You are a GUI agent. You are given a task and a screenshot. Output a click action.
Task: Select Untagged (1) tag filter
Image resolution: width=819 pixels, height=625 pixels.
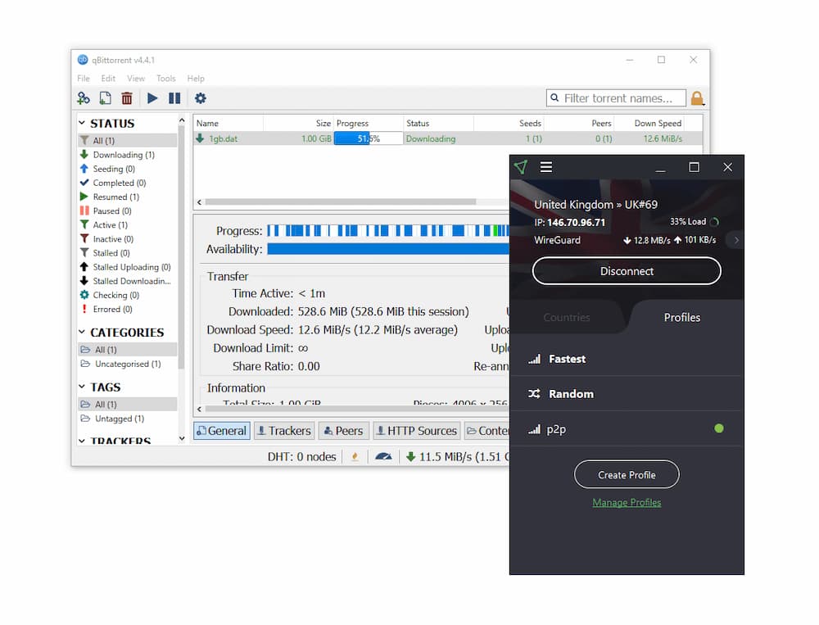click(128, 419)
